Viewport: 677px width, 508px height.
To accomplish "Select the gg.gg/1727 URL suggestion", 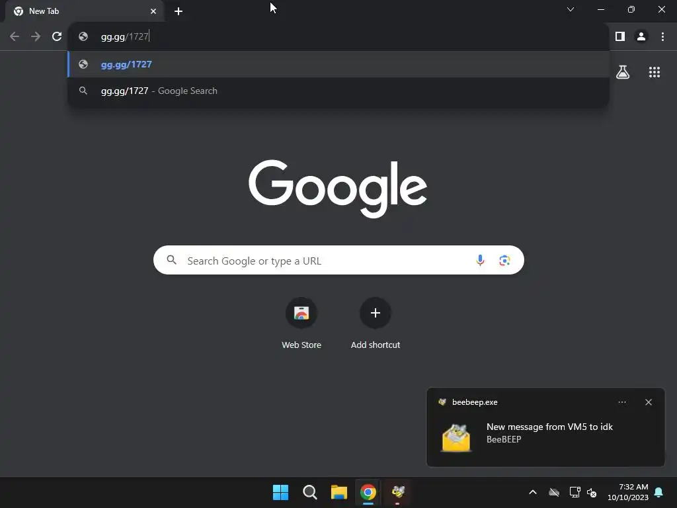I will [x=338, y=64].
